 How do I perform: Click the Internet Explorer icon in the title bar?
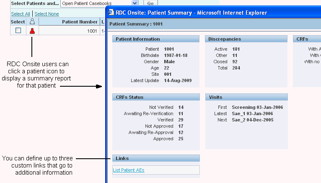(111, 13)
